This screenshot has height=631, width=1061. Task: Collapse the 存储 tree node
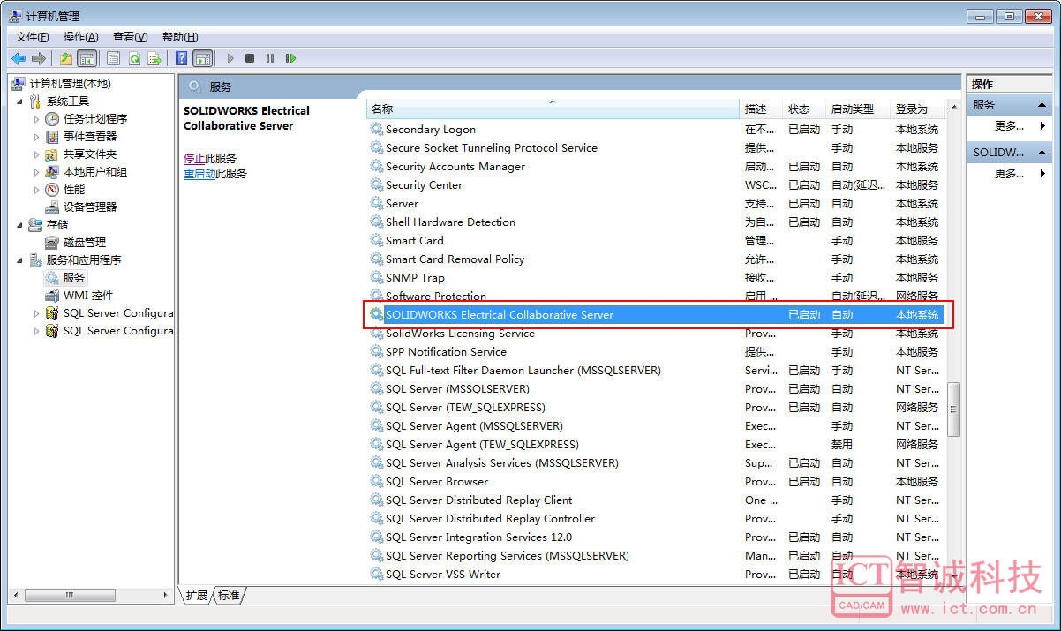19,225
